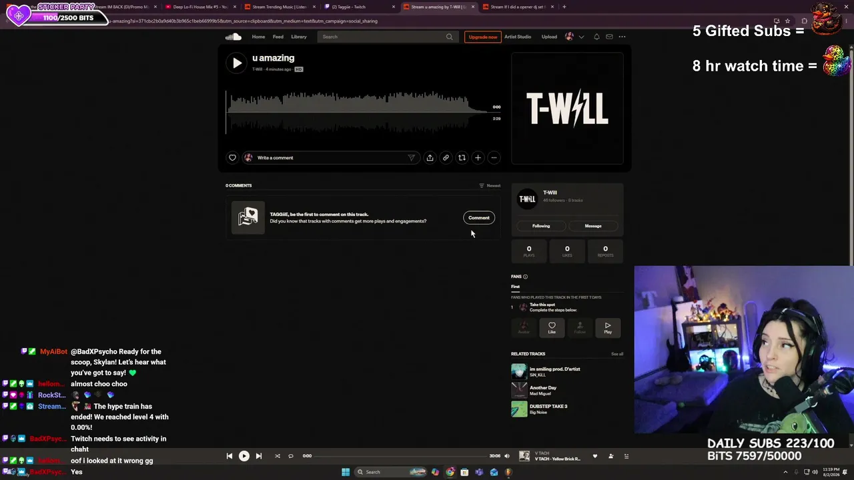
Task: Sort comments using the Newest dropdown
Action: [490, 185]
